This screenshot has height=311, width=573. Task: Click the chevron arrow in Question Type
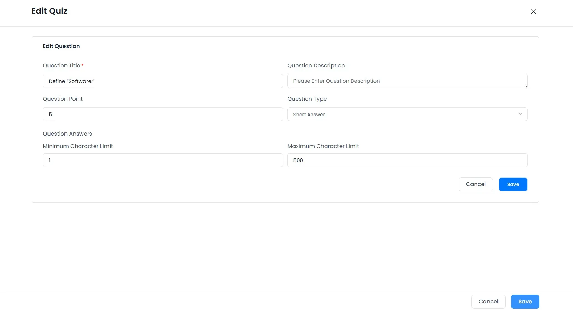[520, 114]
